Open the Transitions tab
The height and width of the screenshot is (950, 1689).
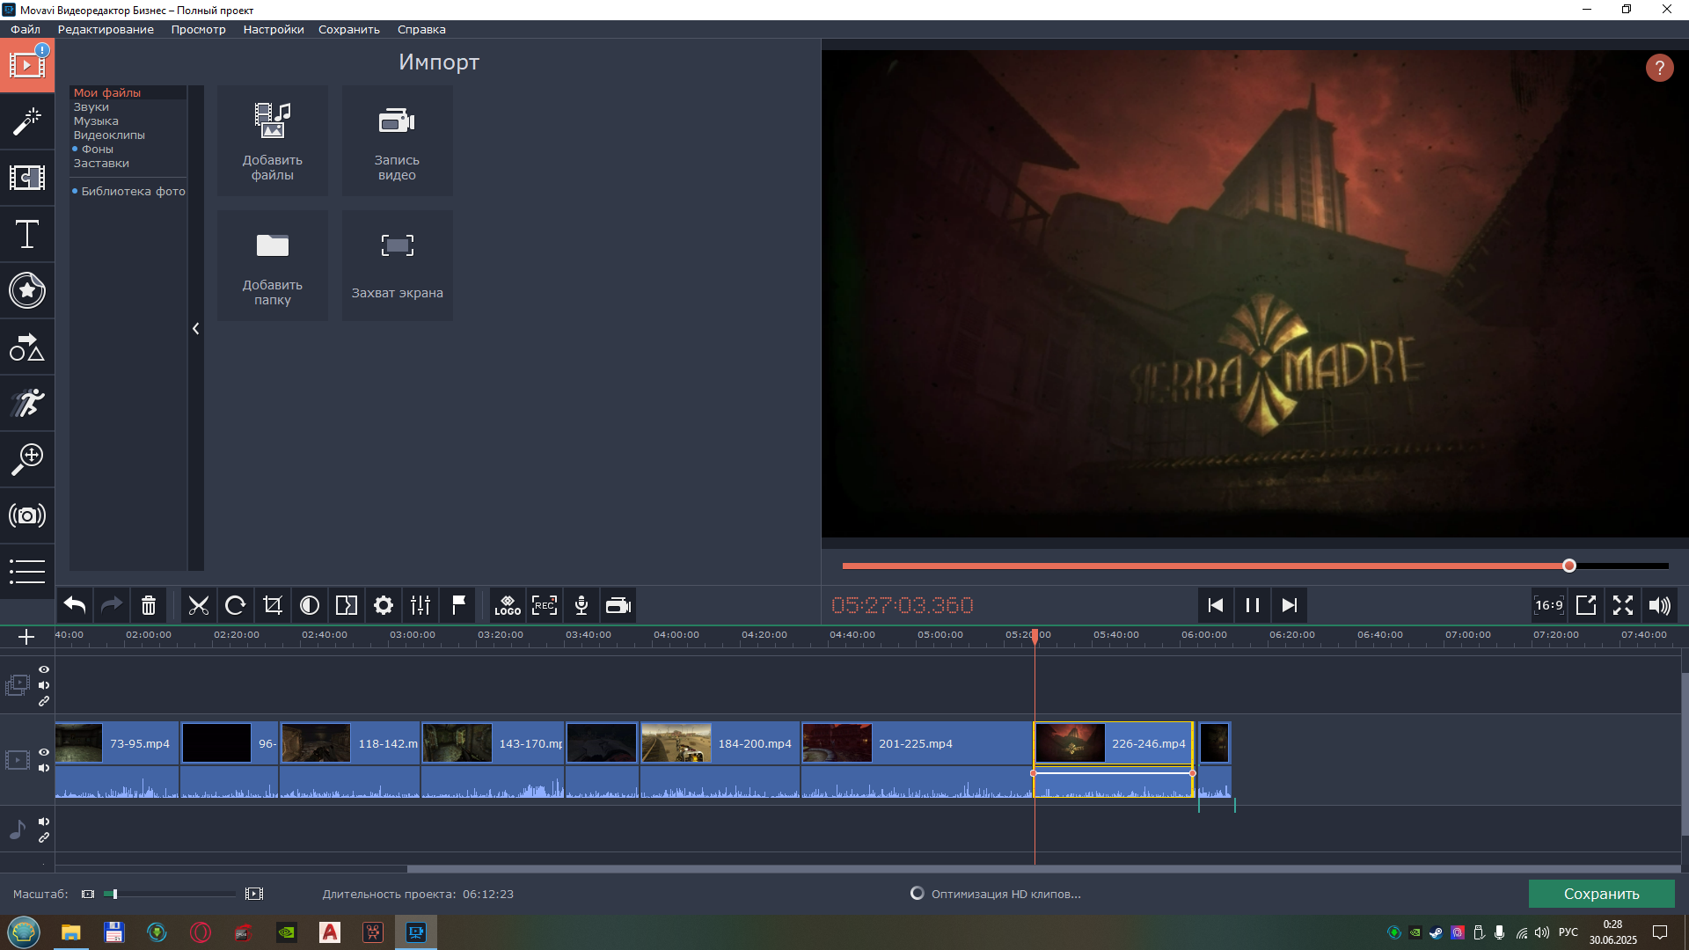coord(27,178)
